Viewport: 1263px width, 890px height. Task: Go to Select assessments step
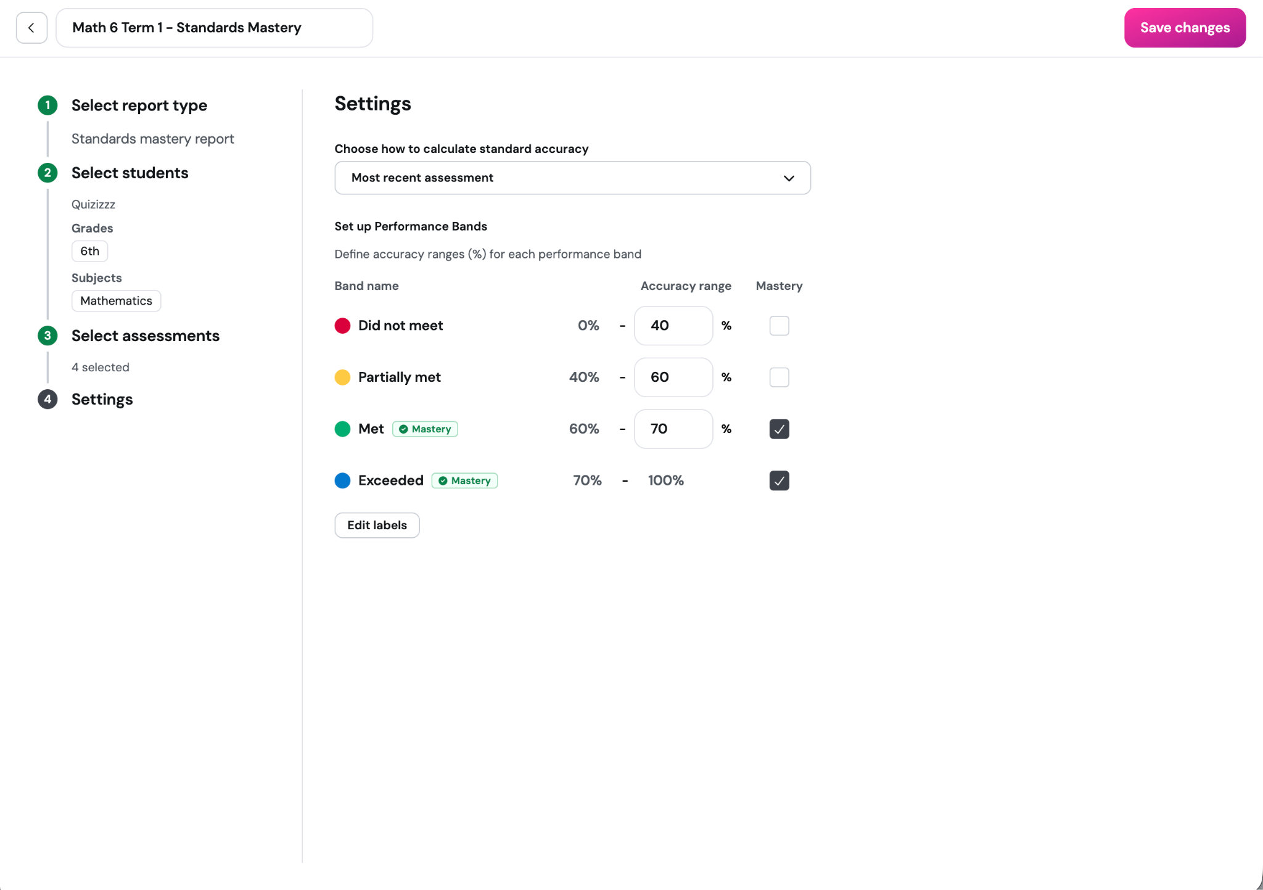click(146, 336)
